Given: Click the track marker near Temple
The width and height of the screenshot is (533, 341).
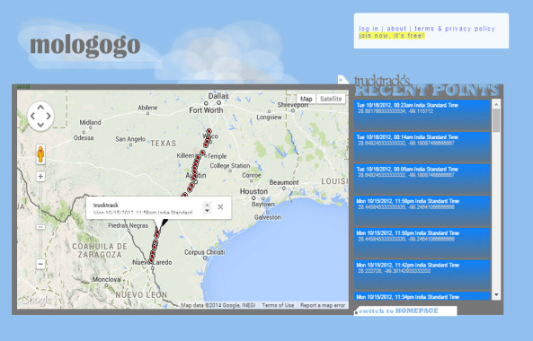Looking at the screenshot, I should click(202, 153).
